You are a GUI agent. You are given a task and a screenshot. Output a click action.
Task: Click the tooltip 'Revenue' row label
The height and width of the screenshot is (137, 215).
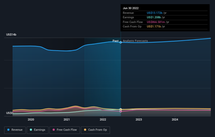coord(128,13)
